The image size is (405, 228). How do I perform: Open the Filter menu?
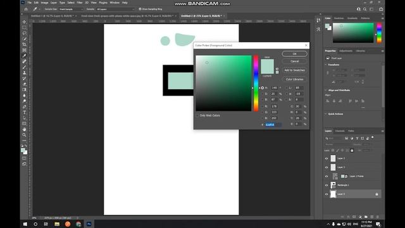pos(80,3)
